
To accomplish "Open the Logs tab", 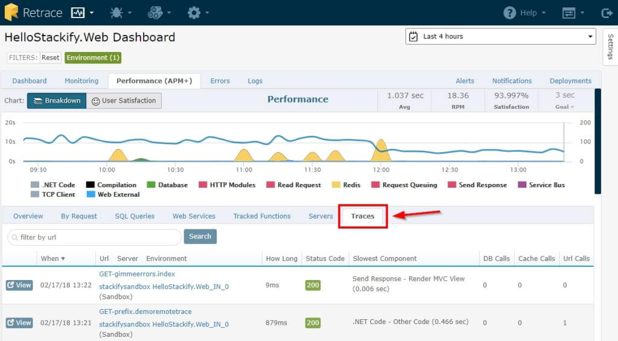I will click(x=255, y=81).
